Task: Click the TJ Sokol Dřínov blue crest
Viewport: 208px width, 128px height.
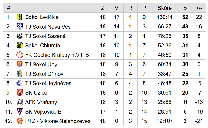Action: tap(20, 74)
